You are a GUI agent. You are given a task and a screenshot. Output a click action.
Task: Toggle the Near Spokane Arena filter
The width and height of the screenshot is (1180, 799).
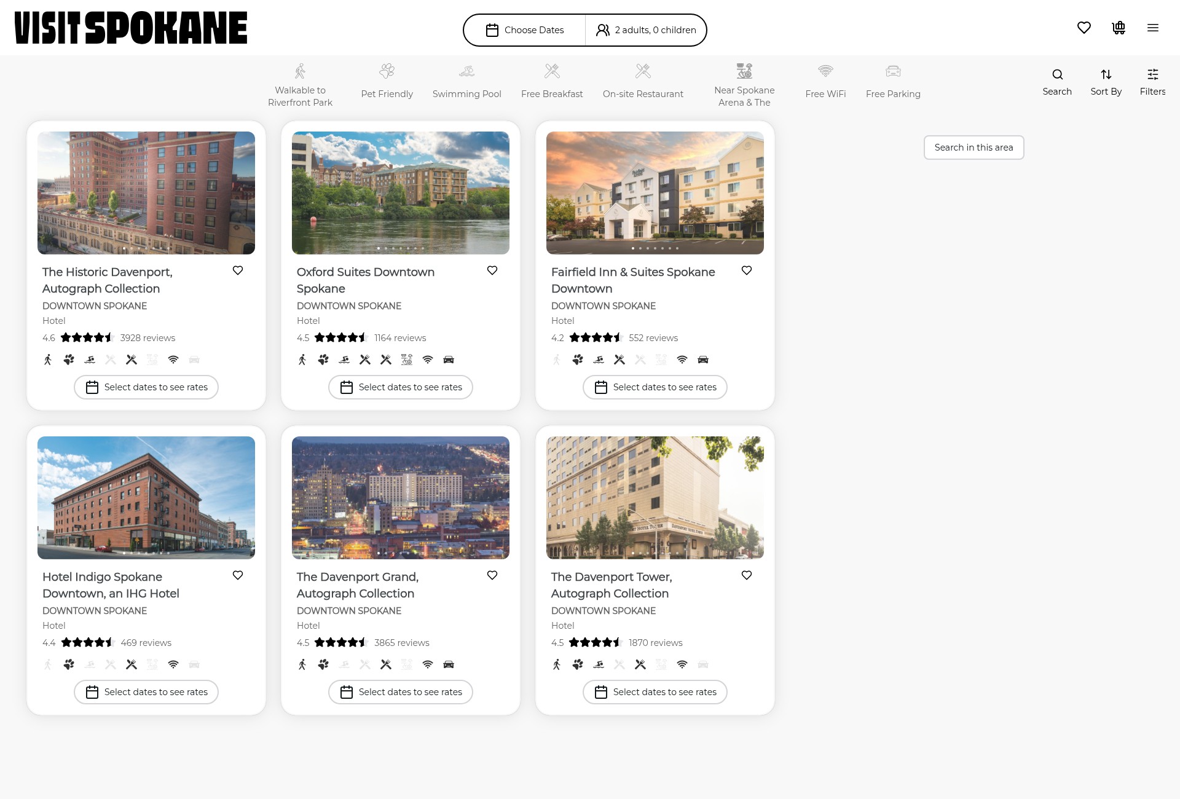pos(744,85)
